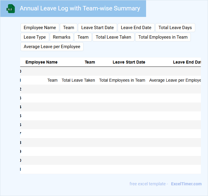The height and width of the screenshot is (196, 208).
Task: Select the Leave Type tag
Action: coord(35,37)
